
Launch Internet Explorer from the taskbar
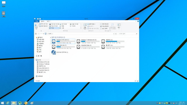8,103
